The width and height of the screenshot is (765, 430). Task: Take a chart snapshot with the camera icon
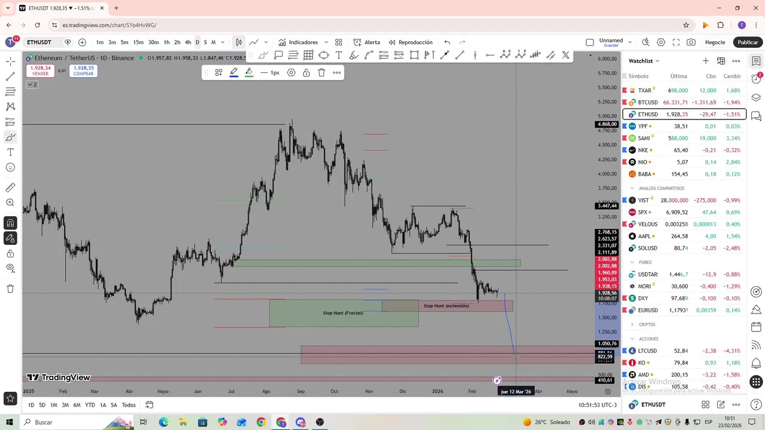[x=691, y=42]
